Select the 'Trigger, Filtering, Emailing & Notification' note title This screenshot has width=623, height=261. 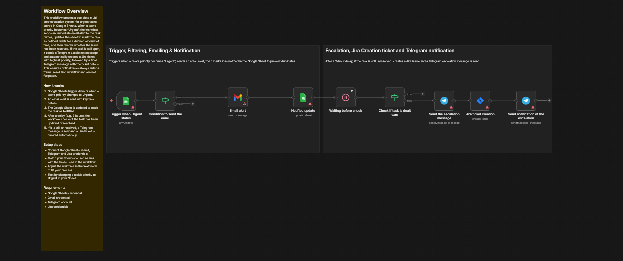pos(154,51)
